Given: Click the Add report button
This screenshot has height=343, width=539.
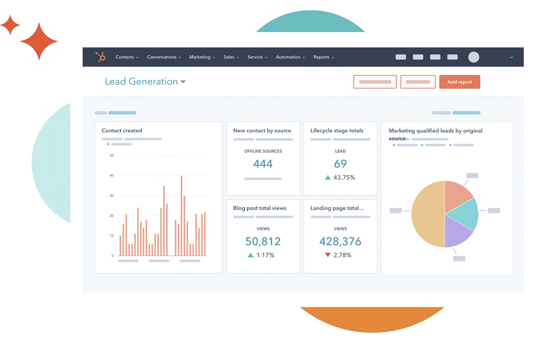Looking at the screenshot, I should pos(459,82).
